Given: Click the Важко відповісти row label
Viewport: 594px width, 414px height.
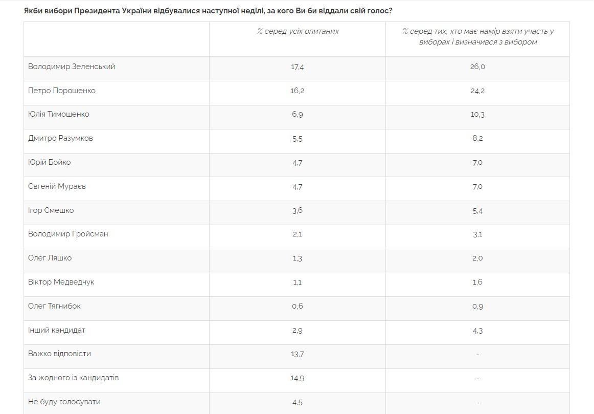Looking at the screenshot, I should click(59, 354).
